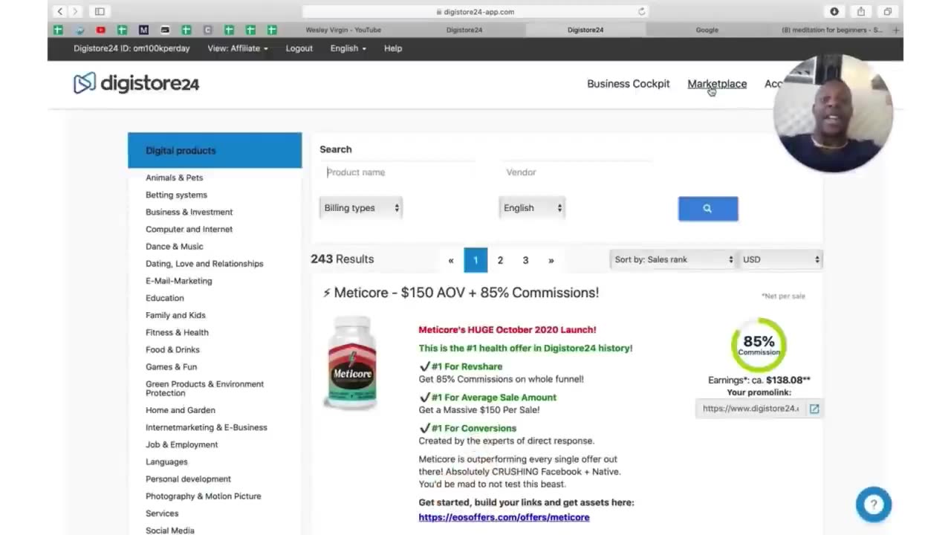
Task: Select Education category
Action: pyautogui.click(x=164, y=298)
